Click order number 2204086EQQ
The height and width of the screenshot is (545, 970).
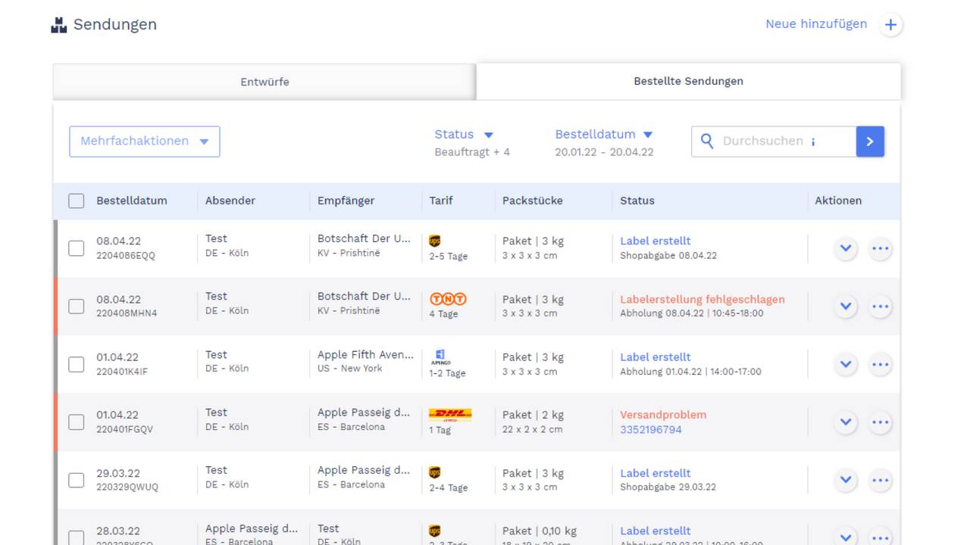(x=126, y=256)
